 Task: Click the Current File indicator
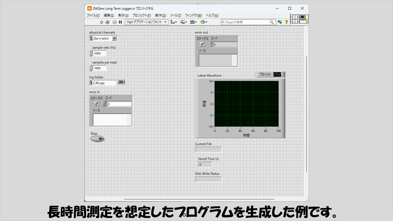click(208, 150)
